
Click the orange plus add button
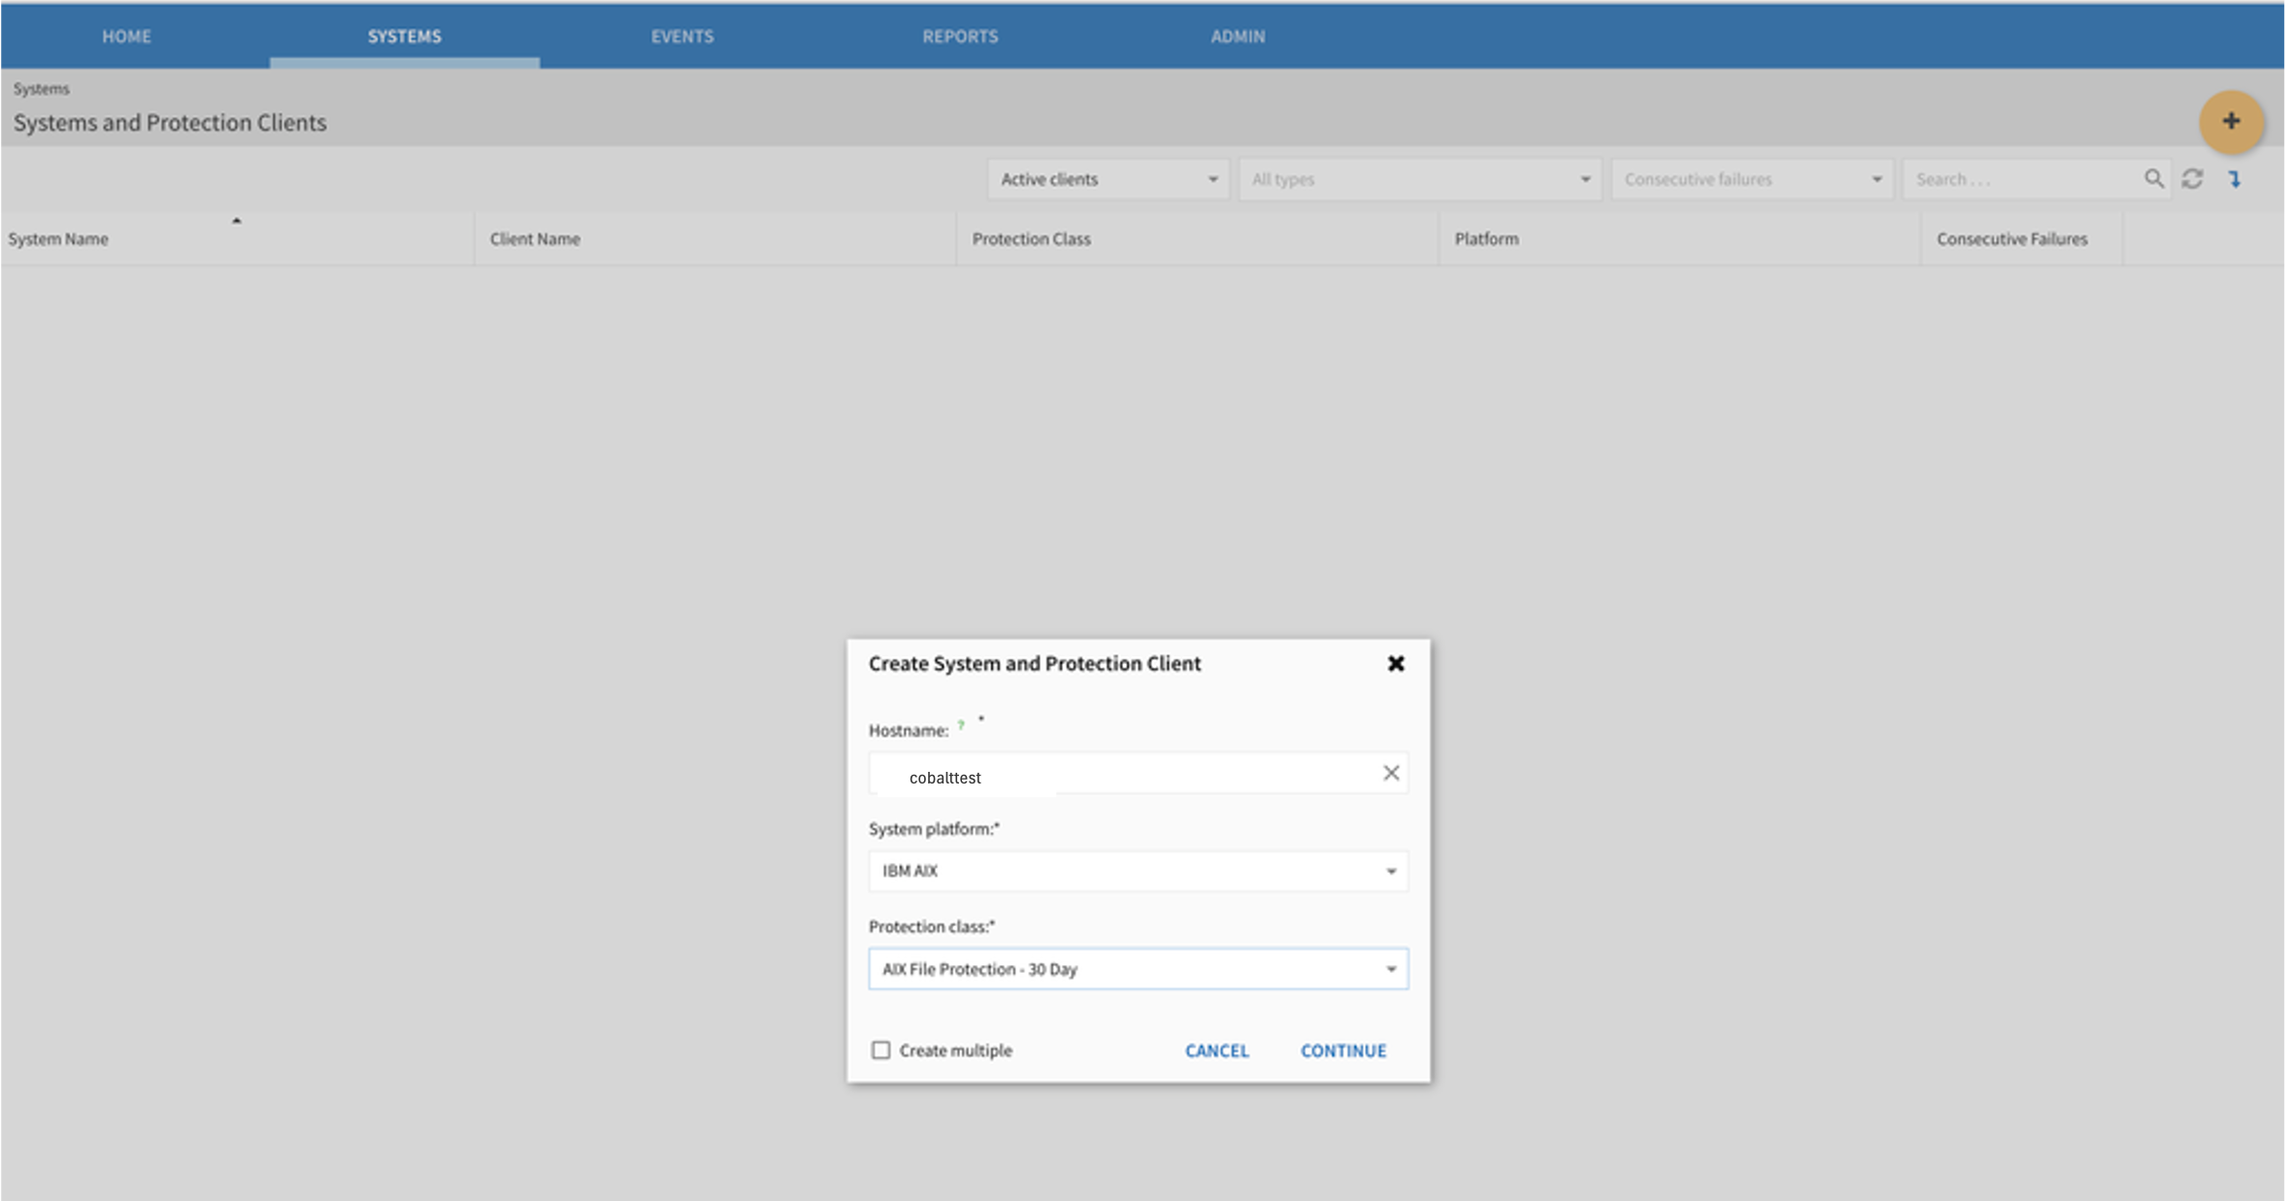point(2231,121)
